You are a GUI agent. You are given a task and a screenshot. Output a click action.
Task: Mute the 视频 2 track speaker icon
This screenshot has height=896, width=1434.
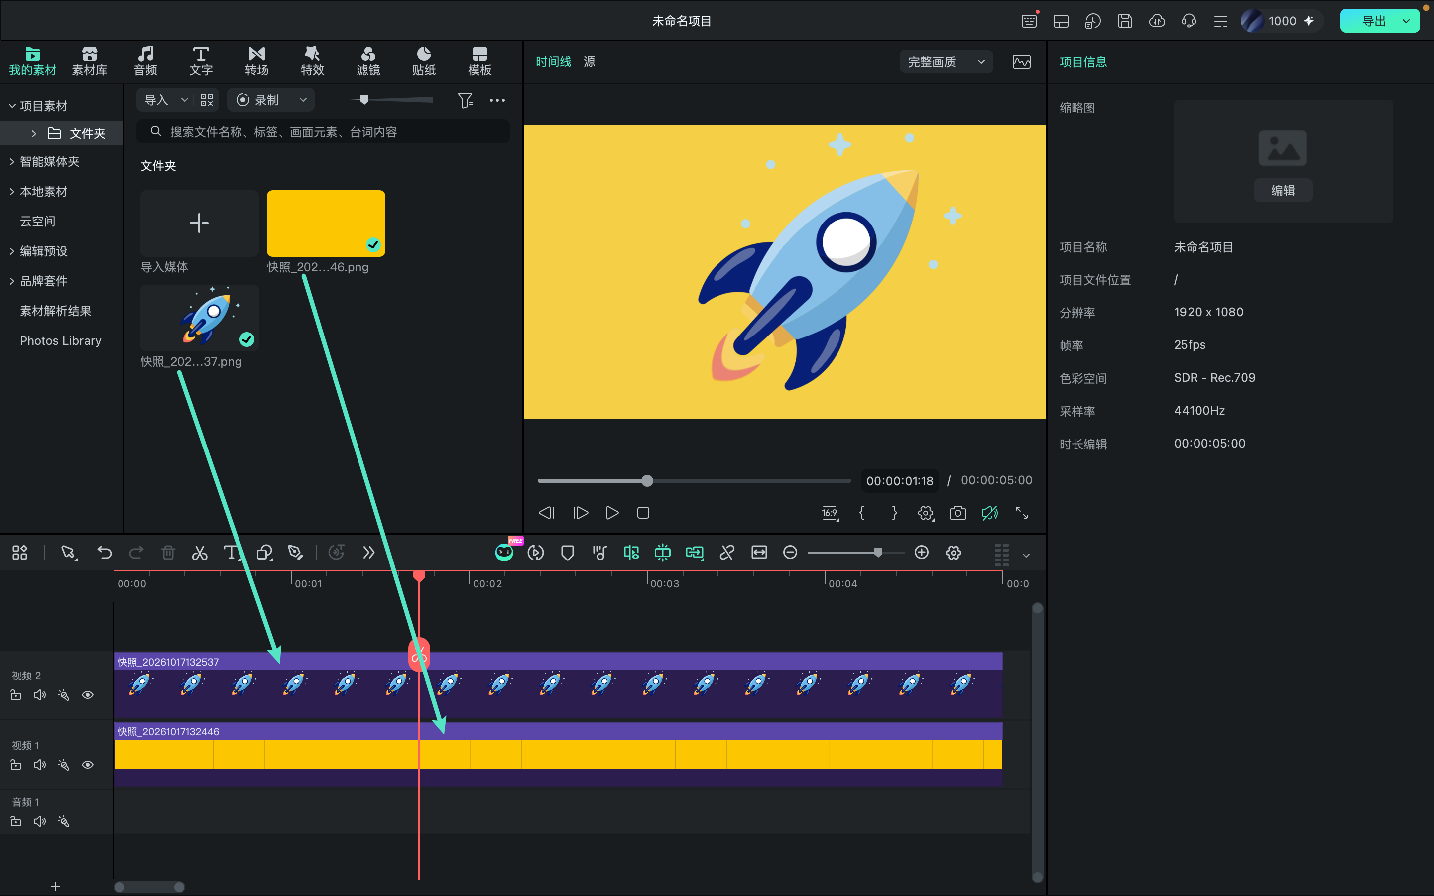tap(40, 695)
